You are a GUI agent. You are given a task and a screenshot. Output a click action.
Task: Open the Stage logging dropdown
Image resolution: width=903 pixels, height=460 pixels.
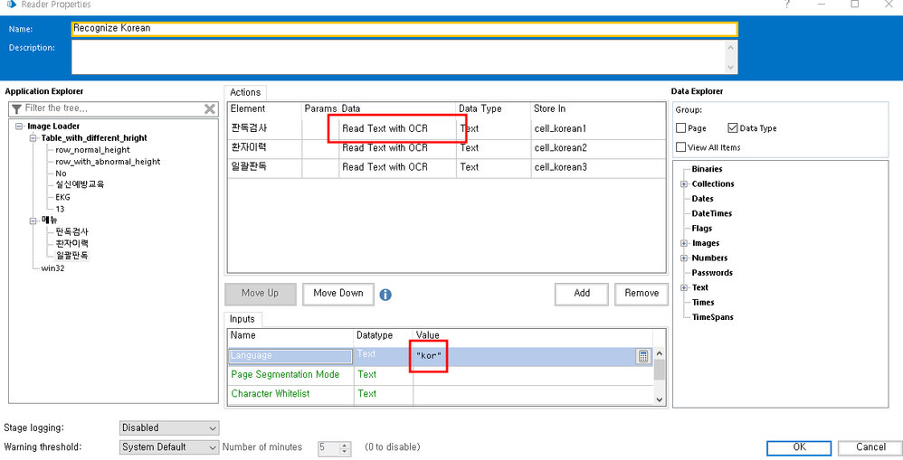point(169,427)
